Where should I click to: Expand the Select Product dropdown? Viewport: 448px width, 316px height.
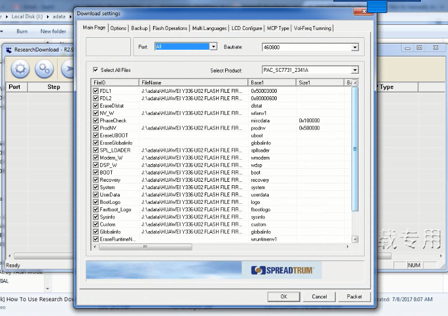tap(355, 70)
